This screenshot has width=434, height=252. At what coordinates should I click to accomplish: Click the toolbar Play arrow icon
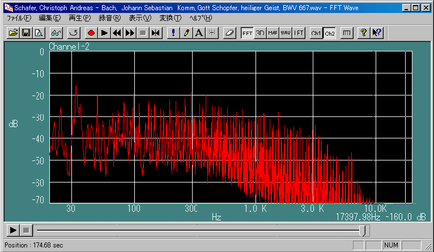click(x=104, y=33)
